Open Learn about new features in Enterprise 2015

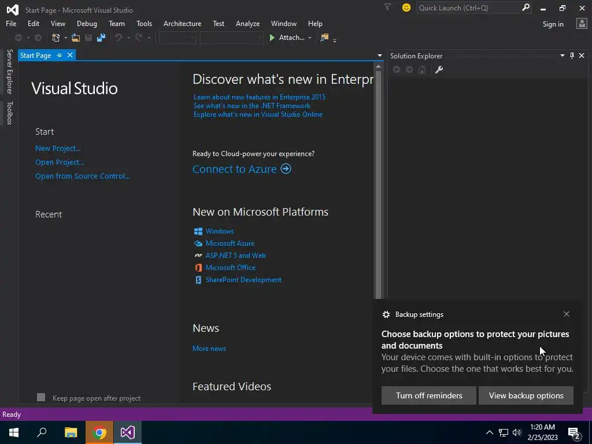point(260,97)
